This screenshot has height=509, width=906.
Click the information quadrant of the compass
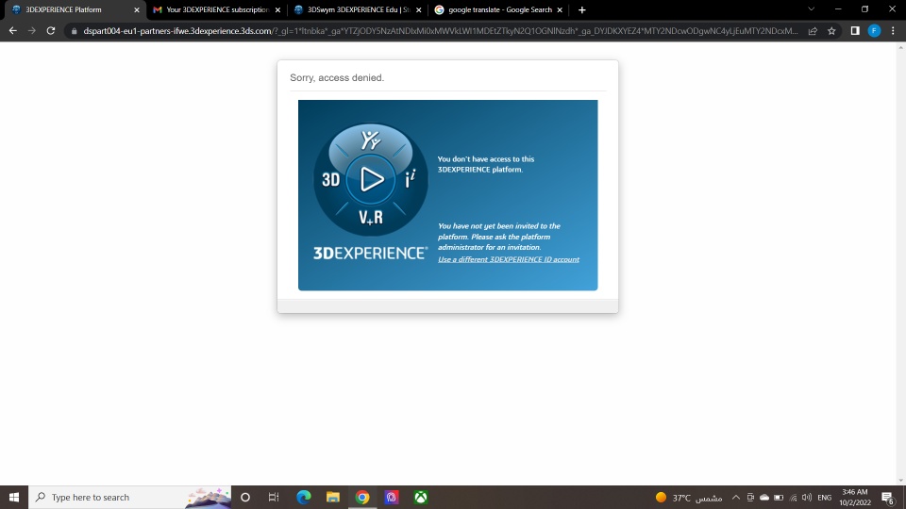411,179
